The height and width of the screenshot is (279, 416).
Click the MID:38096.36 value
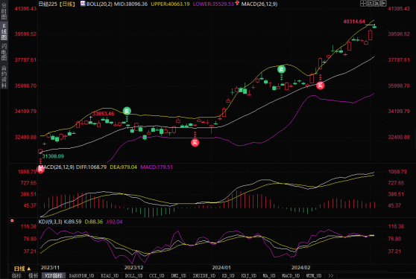pos(130,4)
